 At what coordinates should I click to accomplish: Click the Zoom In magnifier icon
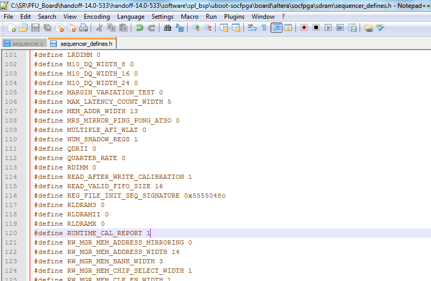196,28
